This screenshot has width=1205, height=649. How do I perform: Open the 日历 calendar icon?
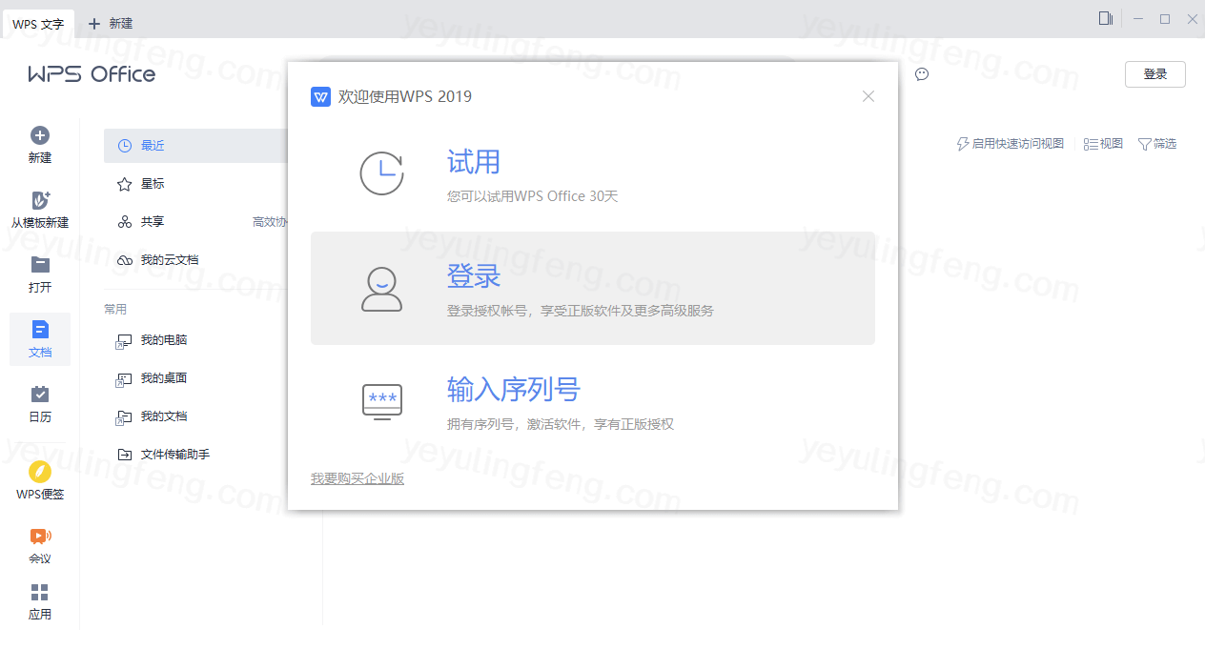point(40,394)
